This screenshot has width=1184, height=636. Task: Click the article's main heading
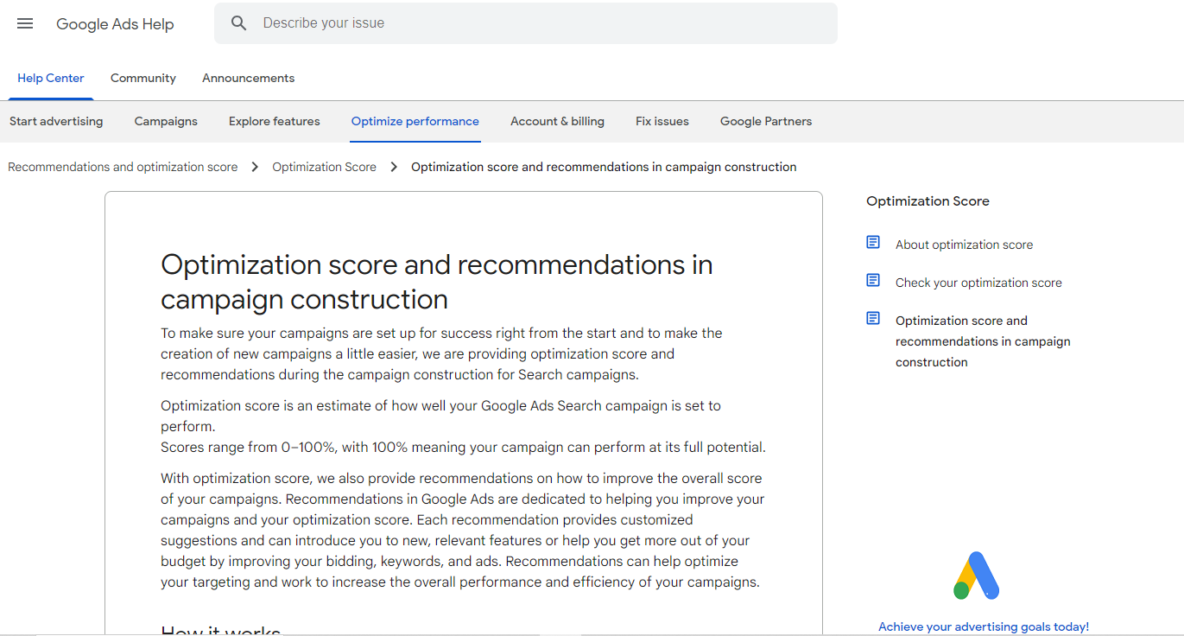(437, 282)
